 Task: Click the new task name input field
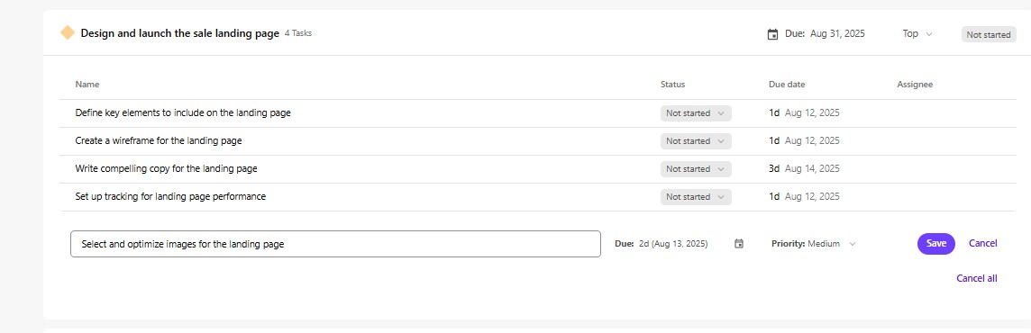(335, 244)
